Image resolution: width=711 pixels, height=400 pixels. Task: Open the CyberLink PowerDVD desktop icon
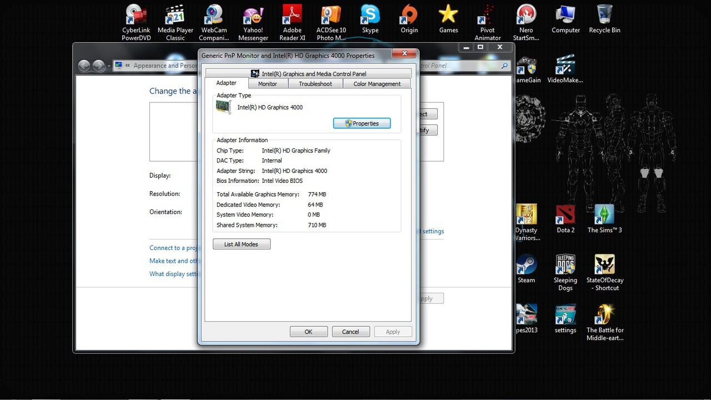(x=136, y=22)
